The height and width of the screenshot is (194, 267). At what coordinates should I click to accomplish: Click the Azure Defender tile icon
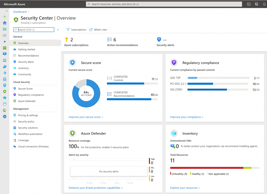coord(72,133)
